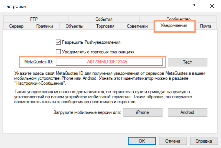This screenshot has height=148, width=221.
Task: Click the Android download button
Action: pyautogui.click(x=187, y=112)
